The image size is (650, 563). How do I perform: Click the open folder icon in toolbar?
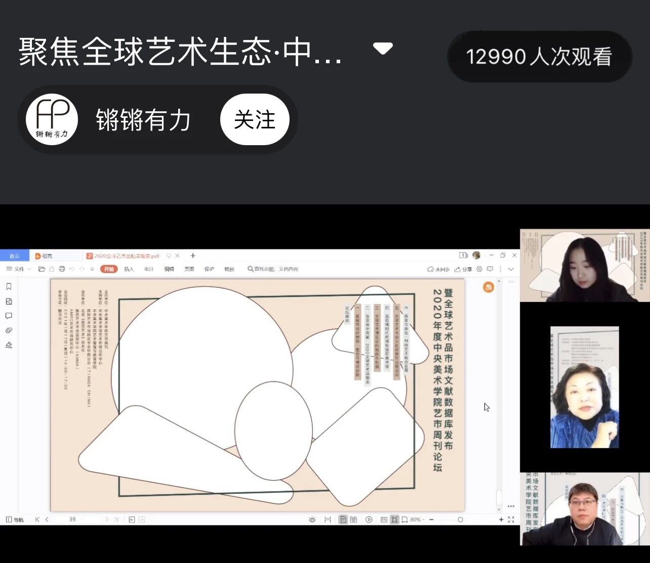42,269
